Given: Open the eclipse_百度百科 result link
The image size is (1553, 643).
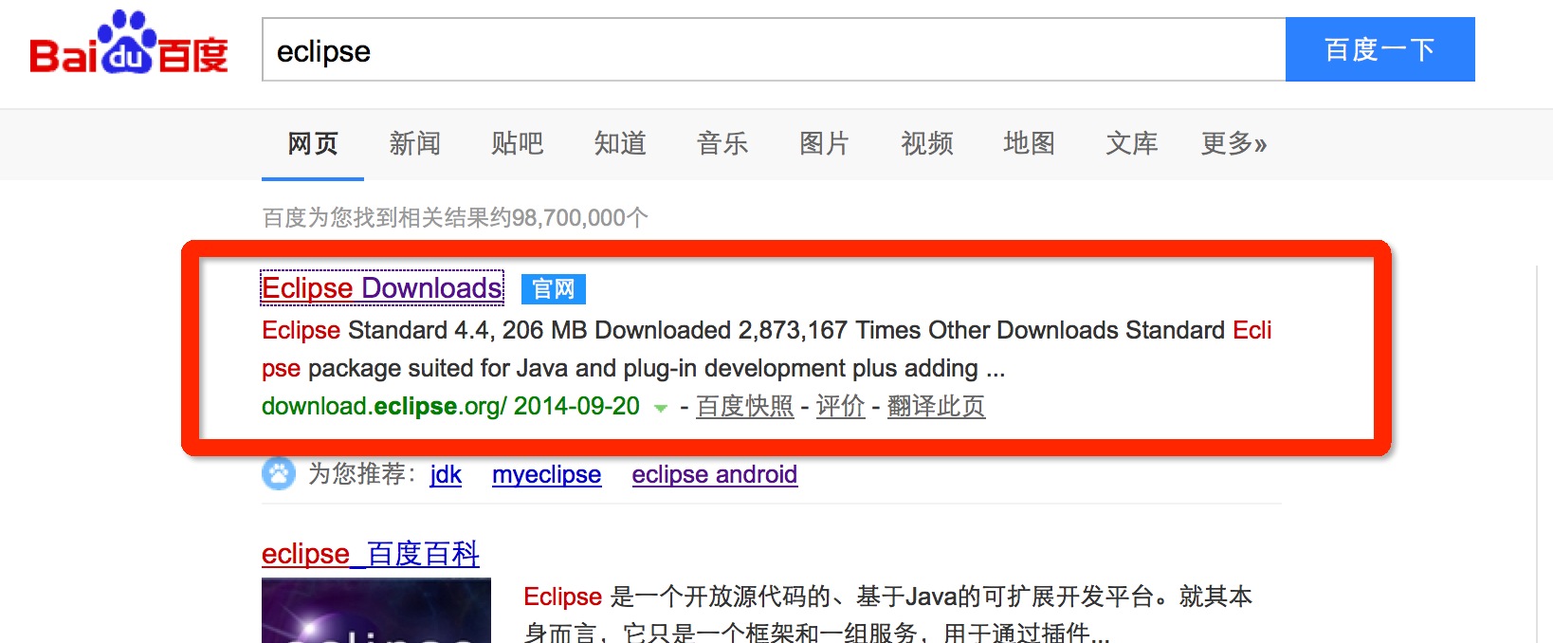Looking at the screenshot, I should pyautogui.click(x=371, y=554).
